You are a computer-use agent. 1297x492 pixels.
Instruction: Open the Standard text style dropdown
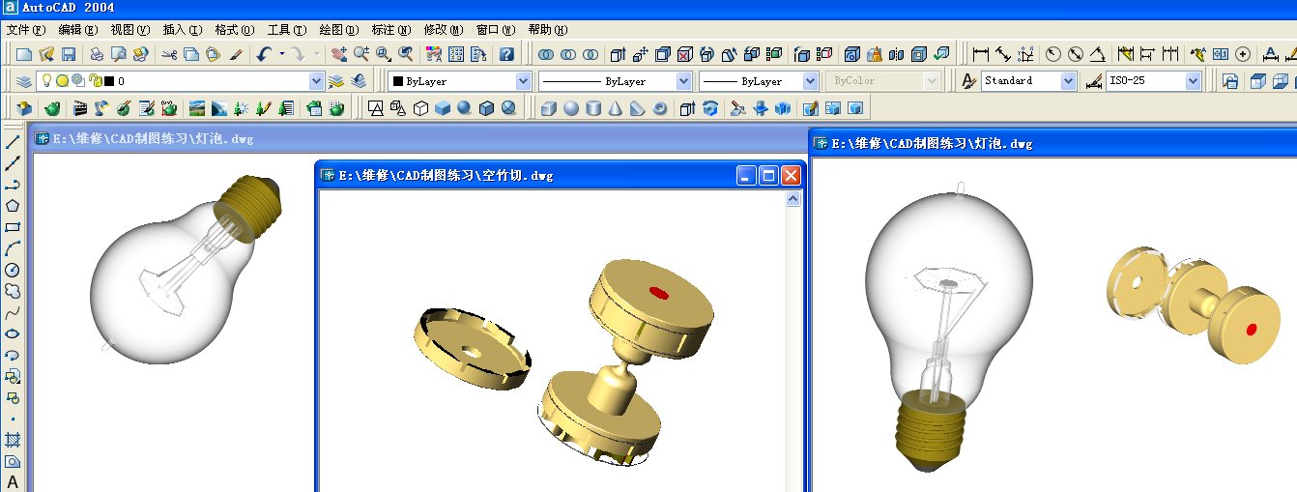(x=1068, y=81)
